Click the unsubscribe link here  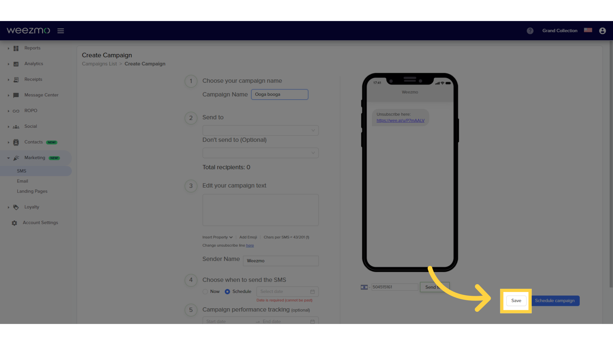pyautogui.click(x=400, y=120)
